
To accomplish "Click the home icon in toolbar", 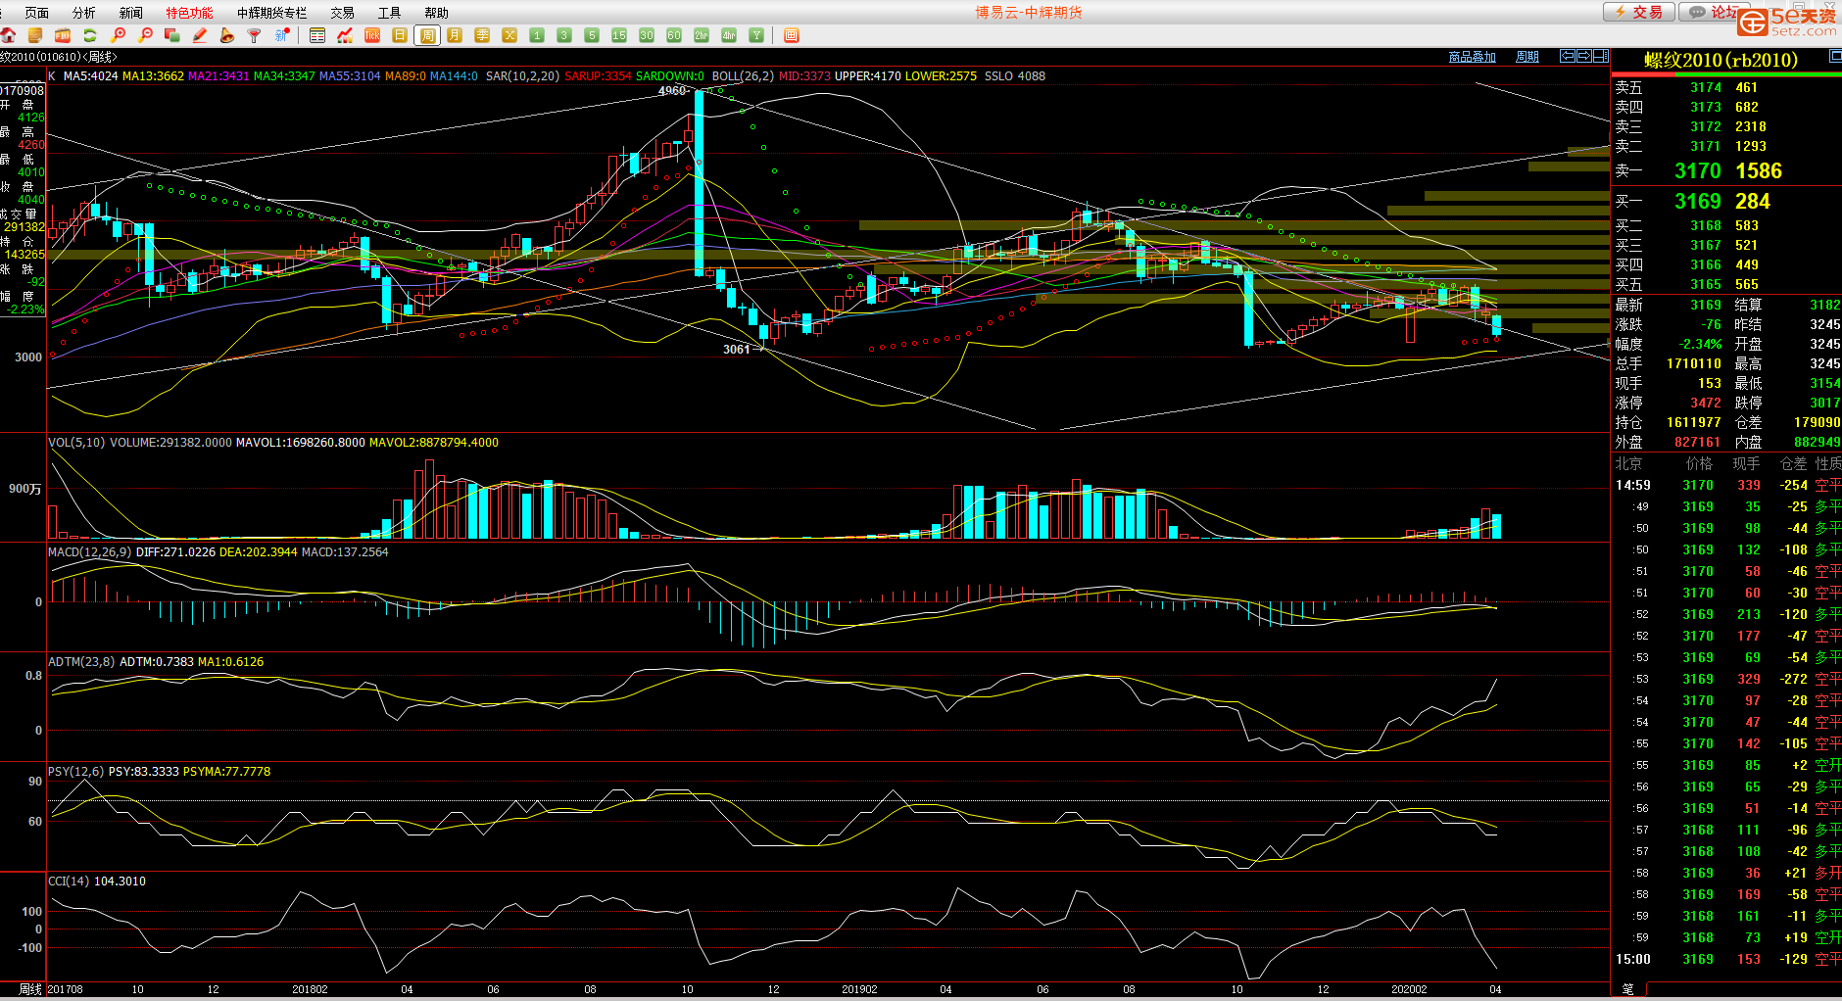I will pos(8,35).
